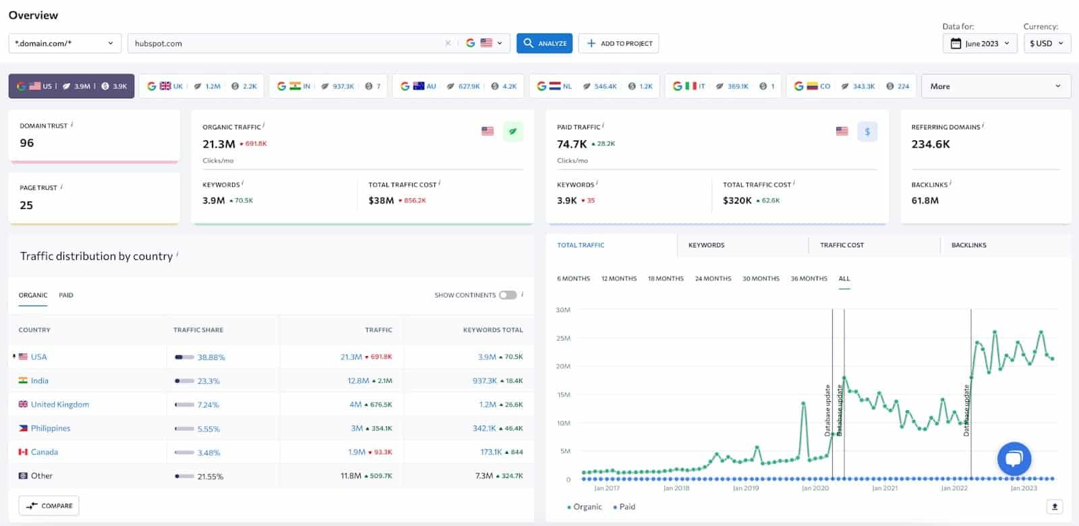Click the magnifier icon on Analyze button
The height and width of the screenshot is (526, 1079).
click(x=529, y=42)
